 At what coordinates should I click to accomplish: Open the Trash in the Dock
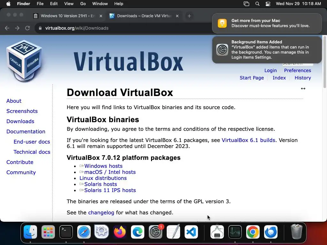tap(297, 232)
